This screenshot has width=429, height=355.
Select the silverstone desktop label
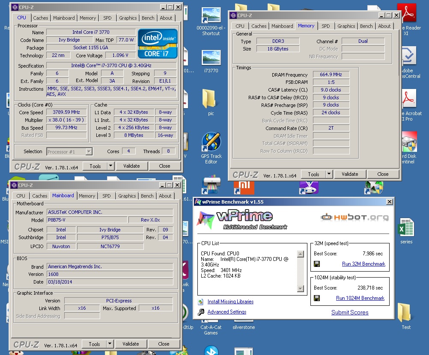tap(244, 327)
